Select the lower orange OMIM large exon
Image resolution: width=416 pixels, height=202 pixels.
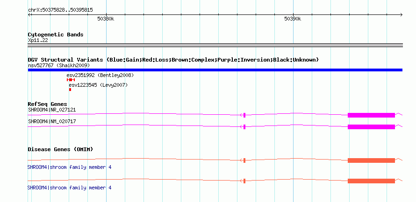point(371,181)
